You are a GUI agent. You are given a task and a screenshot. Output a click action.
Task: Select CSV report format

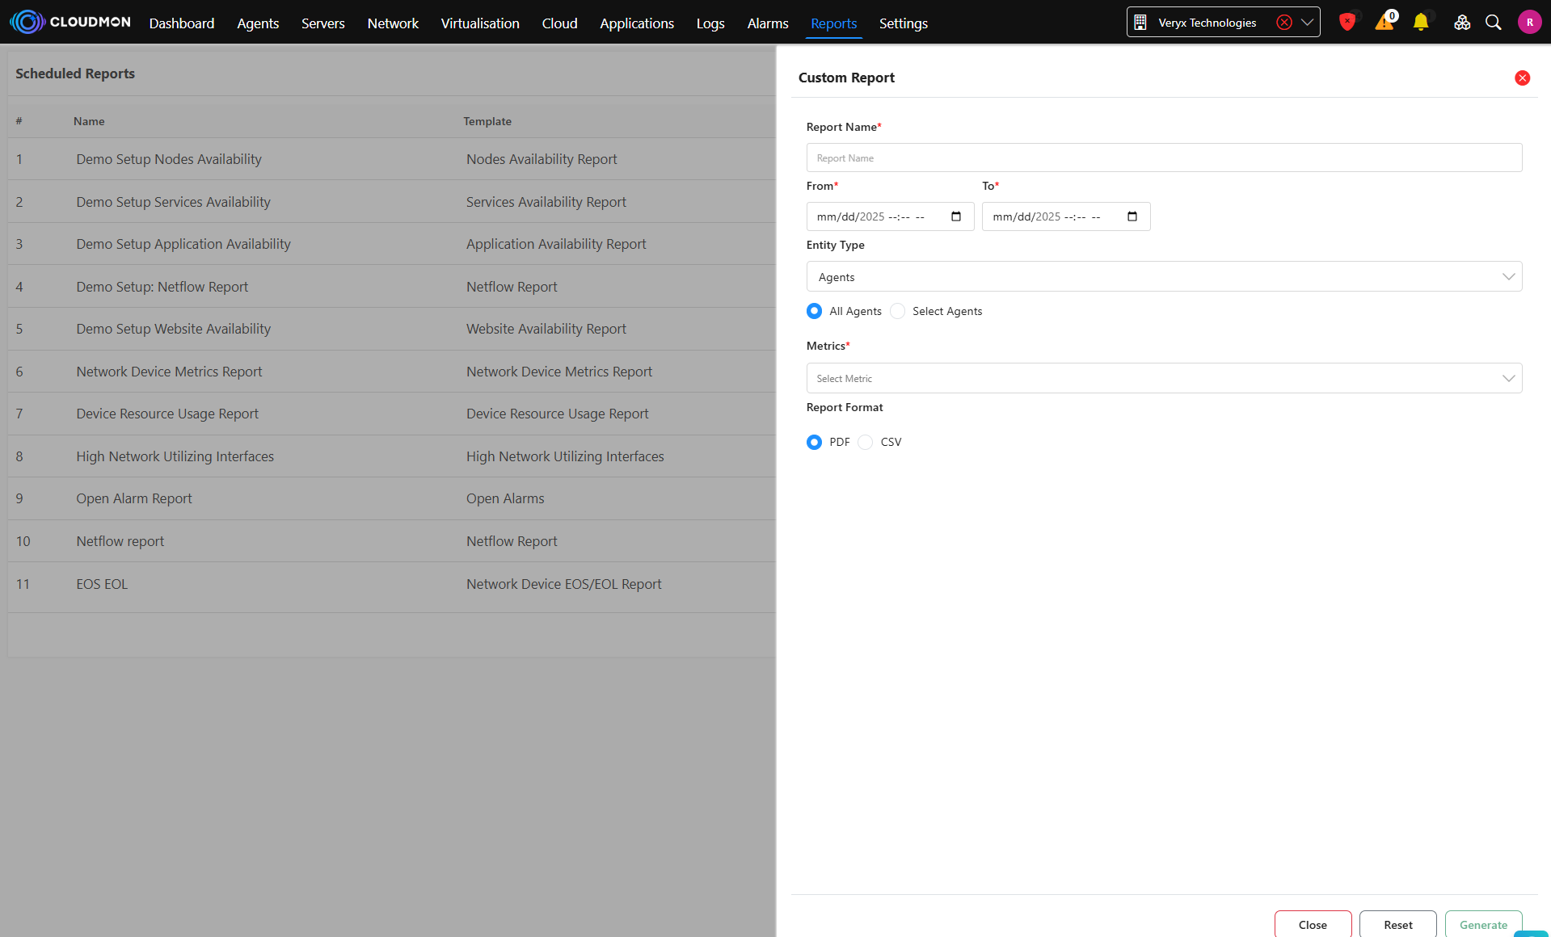(x=865, y=442)
